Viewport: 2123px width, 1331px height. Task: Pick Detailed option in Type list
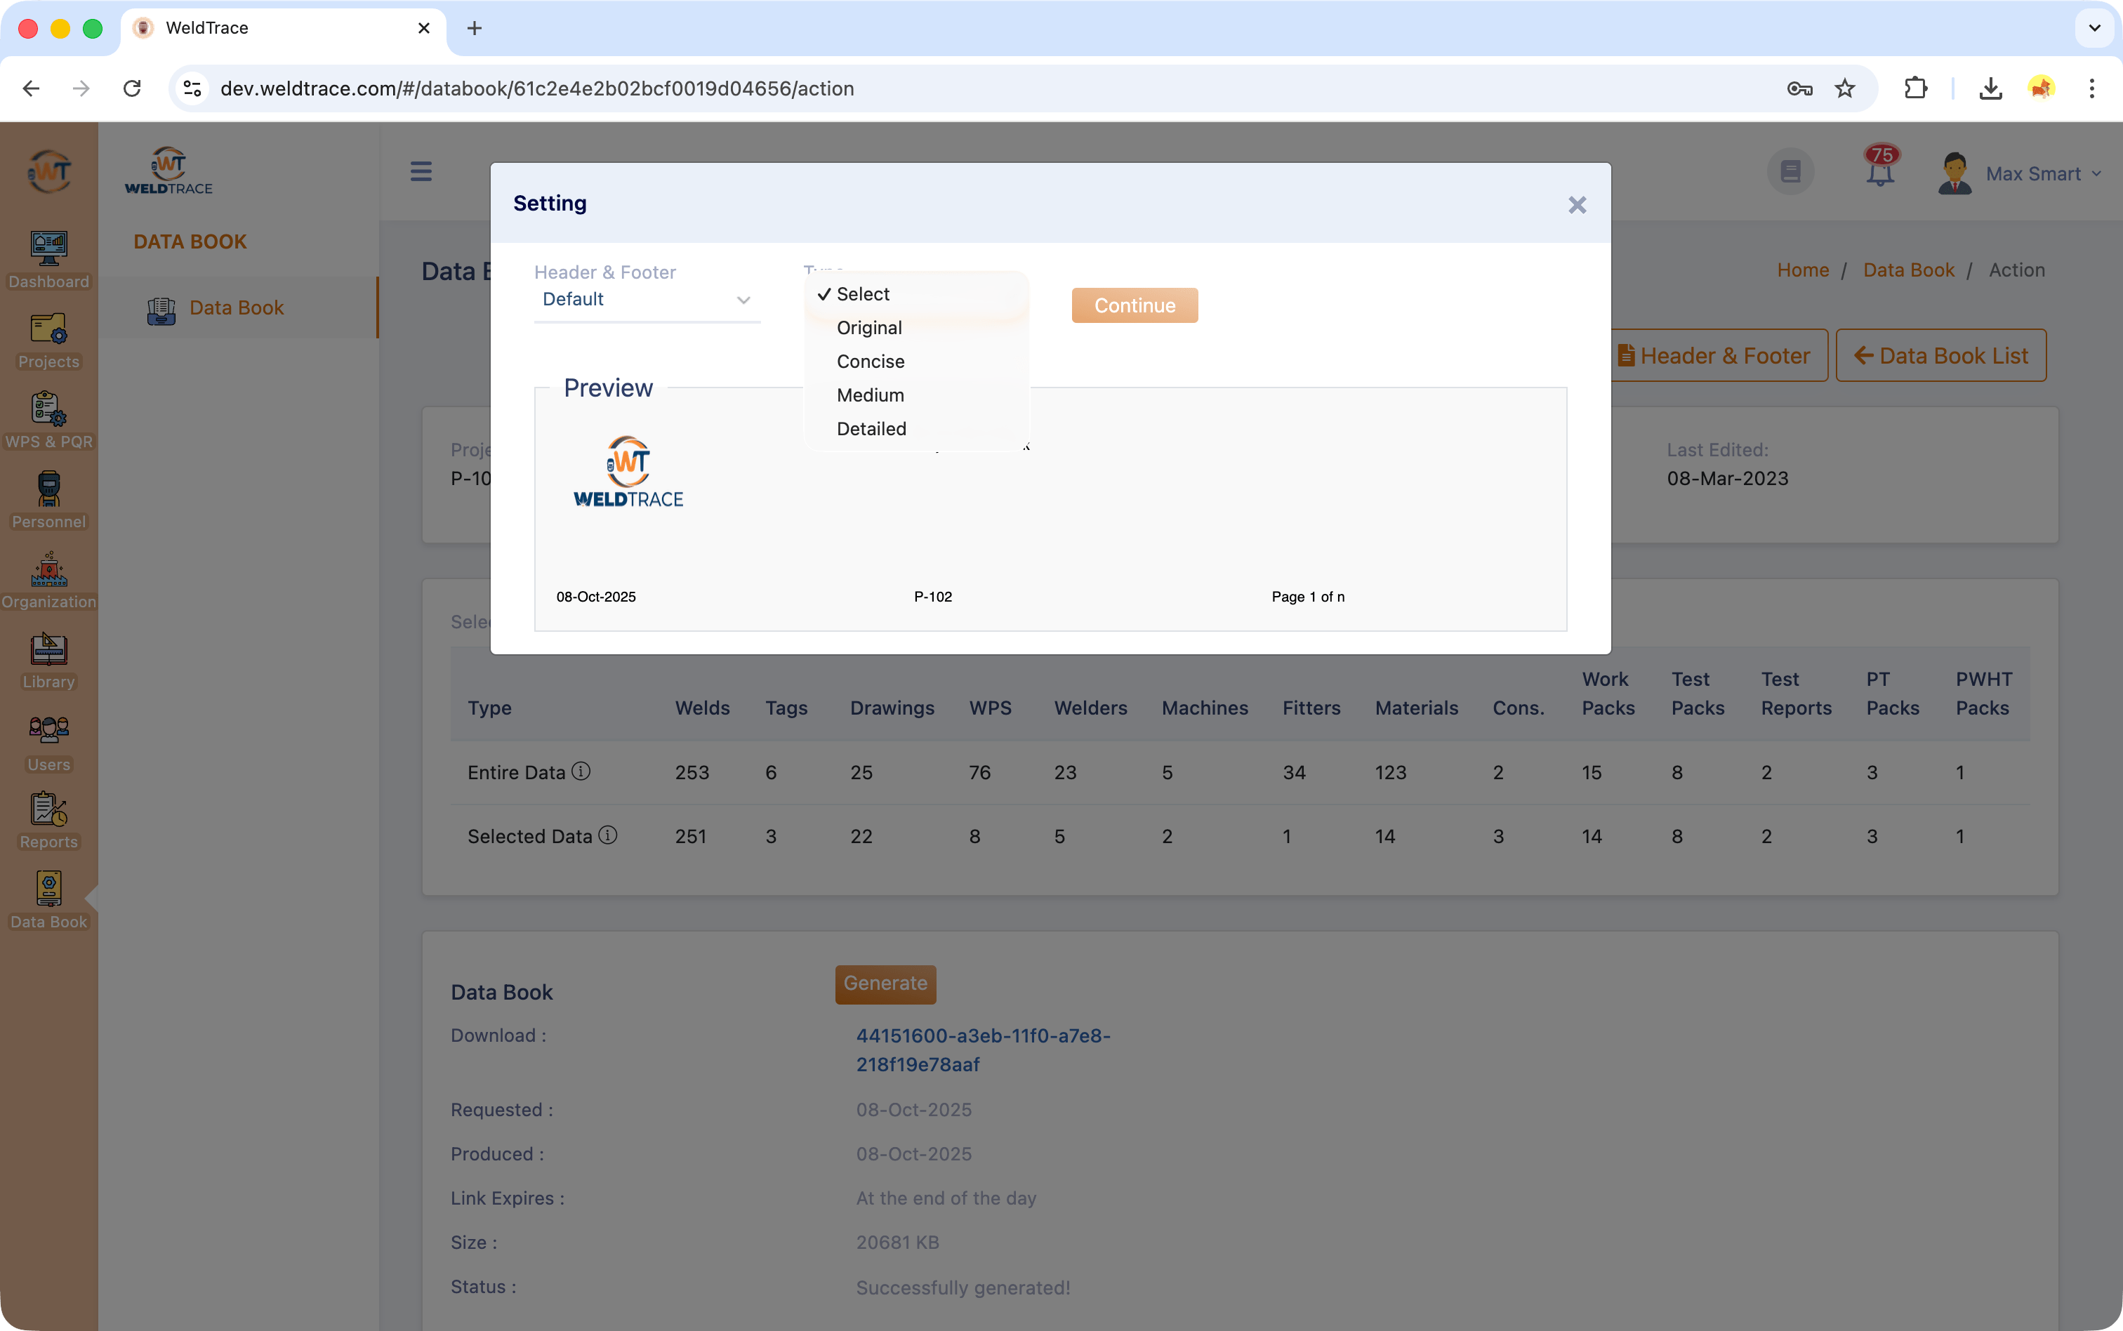871,429
